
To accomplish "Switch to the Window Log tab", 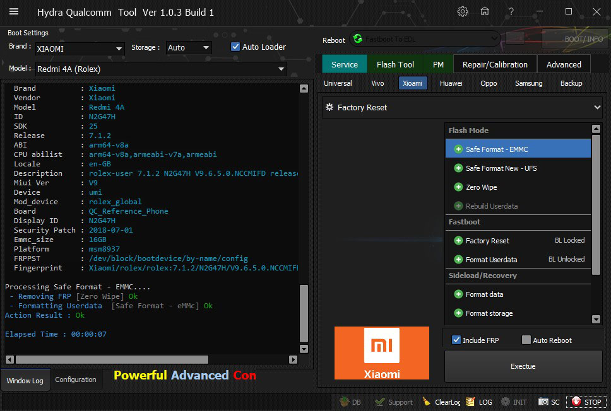I will pos(25,380).
